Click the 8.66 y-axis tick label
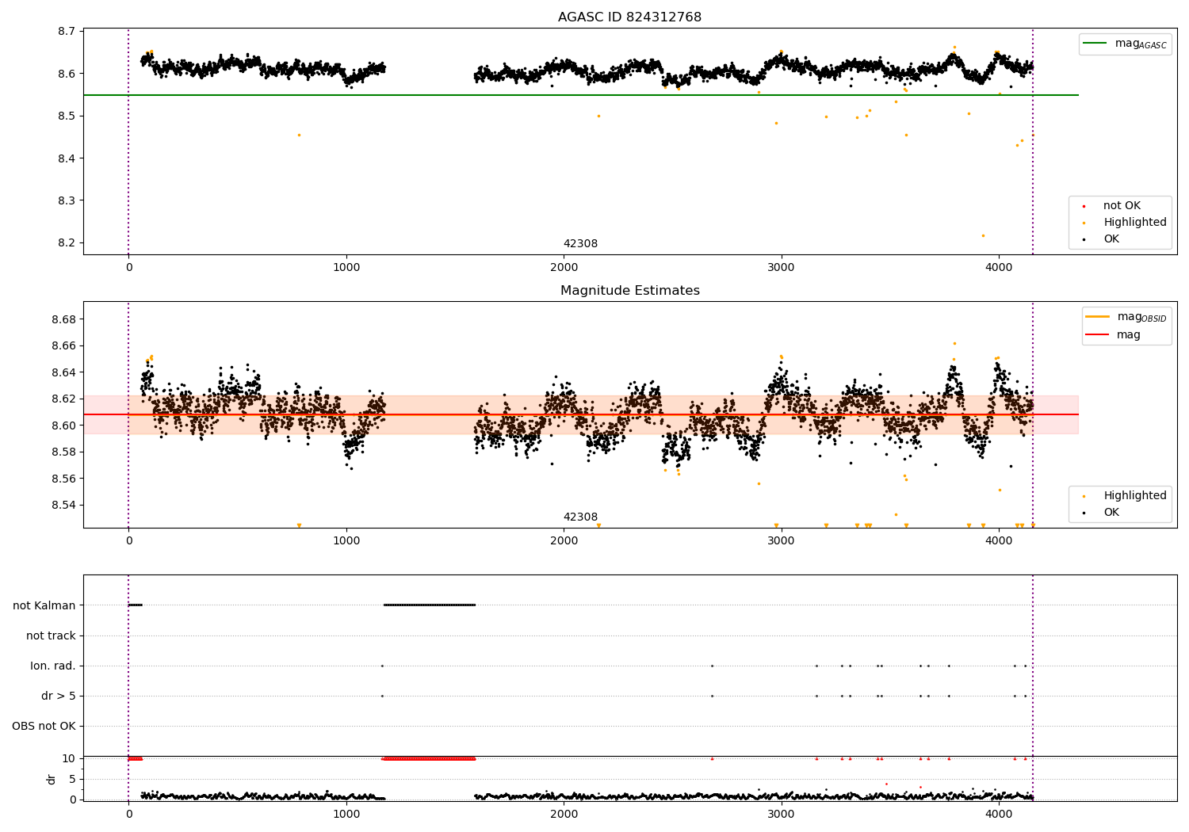The width and height of the screenshot is (1189, 832). pos(63,346)
